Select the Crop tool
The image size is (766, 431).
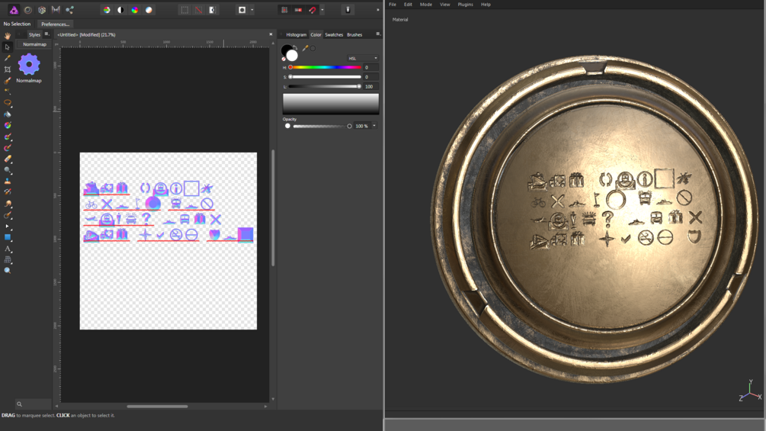pyautogui.click(x=8, y=69)
